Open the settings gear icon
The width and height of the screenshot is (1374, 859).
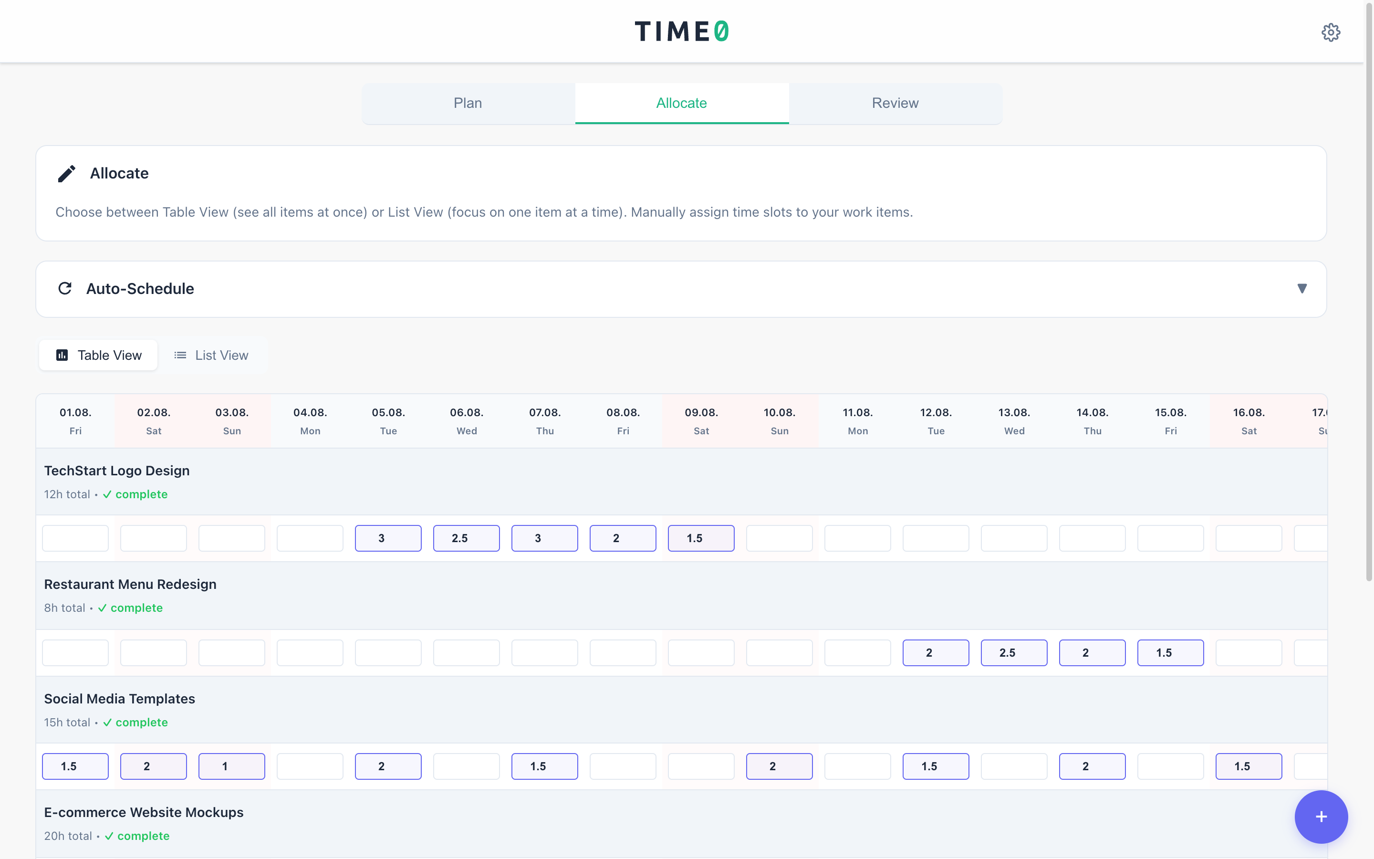[1331, 32]
